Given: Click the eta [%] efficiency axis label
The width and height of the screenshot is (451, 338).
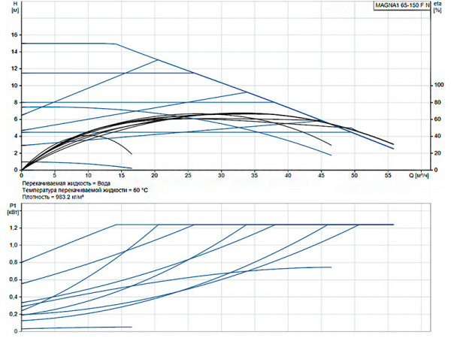Looking at the screenshot, I should click(438, 10).
